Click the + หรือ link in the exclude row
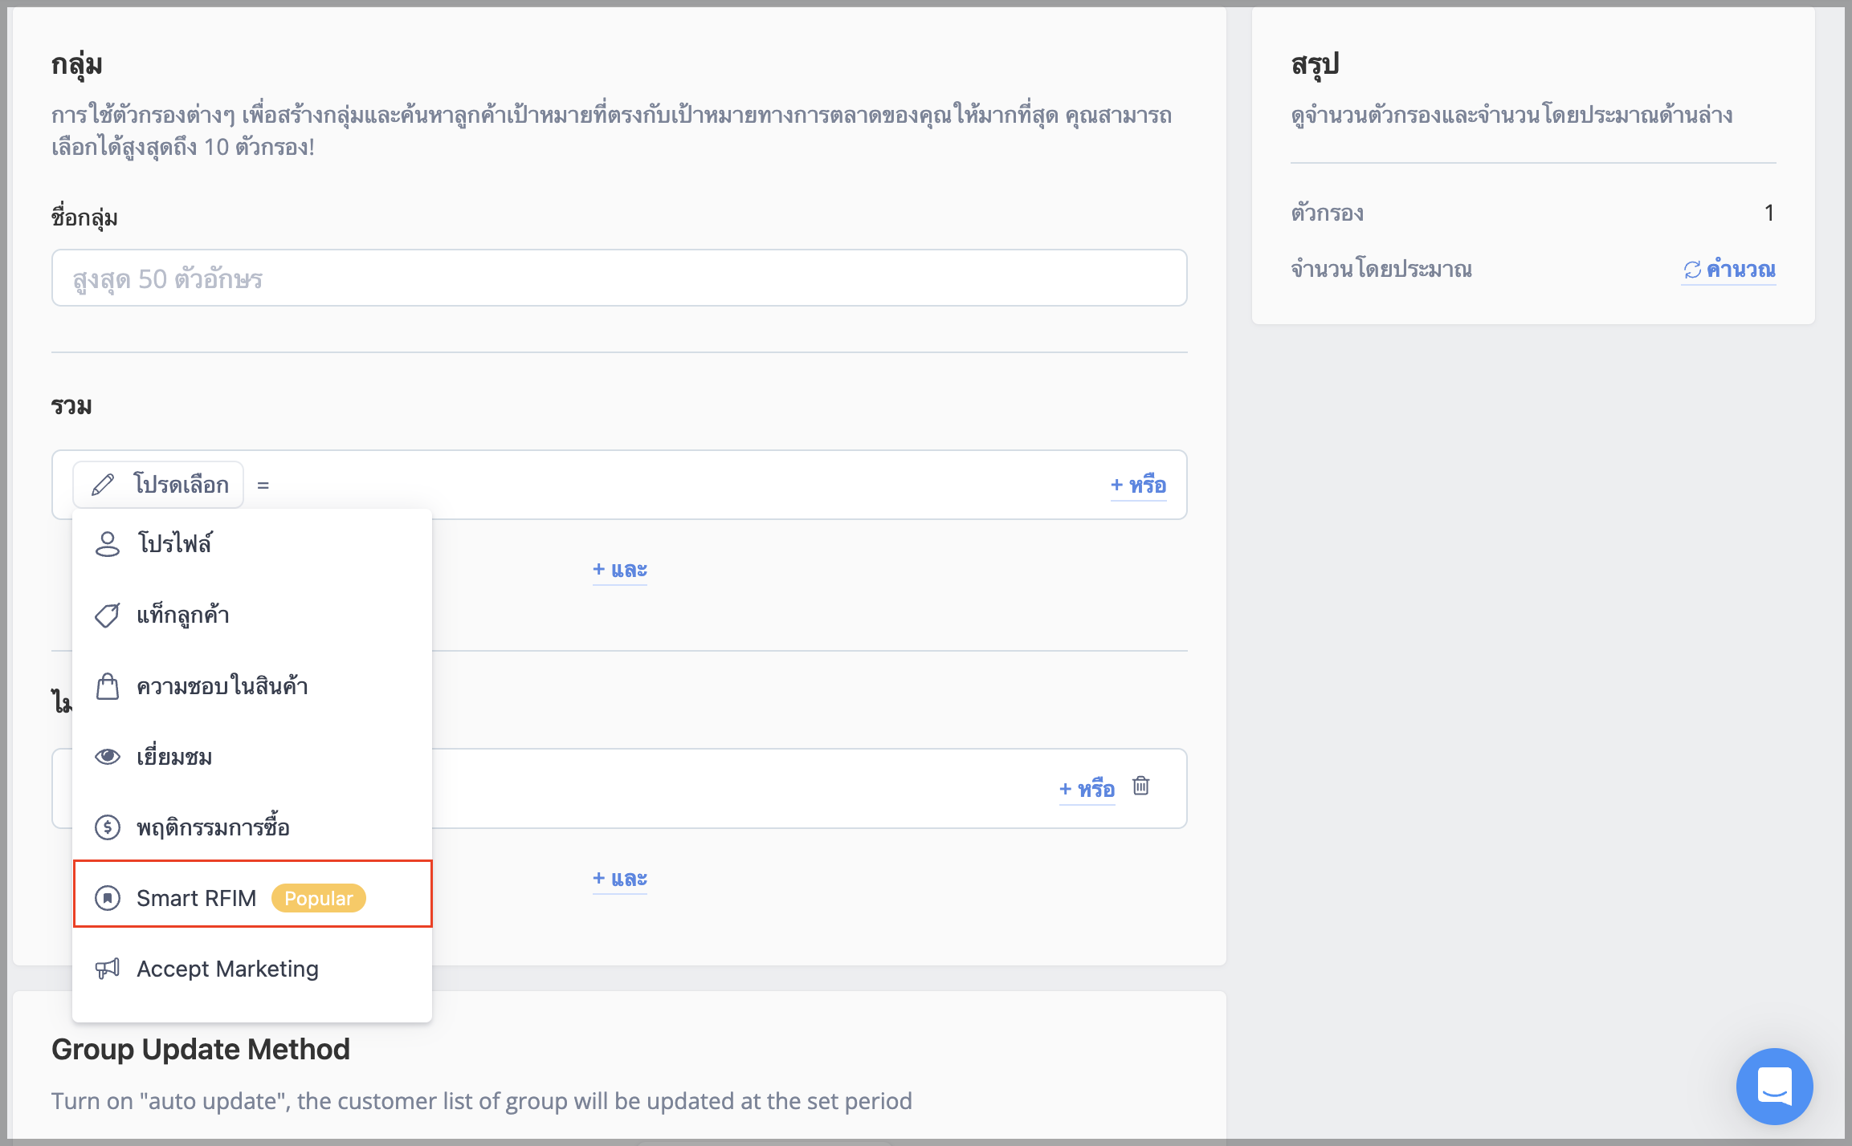Viewport: 1852px width, 1146px height. (x=1087, y=789)
